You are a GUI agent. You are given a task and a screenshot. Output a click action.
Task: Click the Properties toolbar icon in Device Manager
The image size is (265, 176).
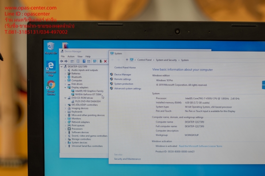[78, 61]
